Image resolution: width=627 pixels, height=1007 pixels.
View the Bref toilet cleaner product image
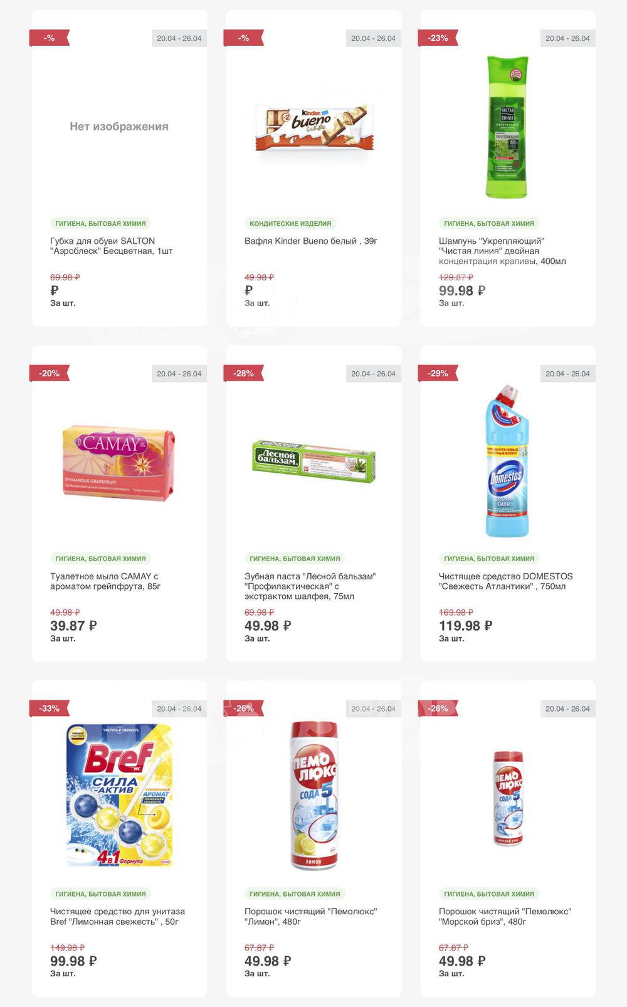coord(119,796)
